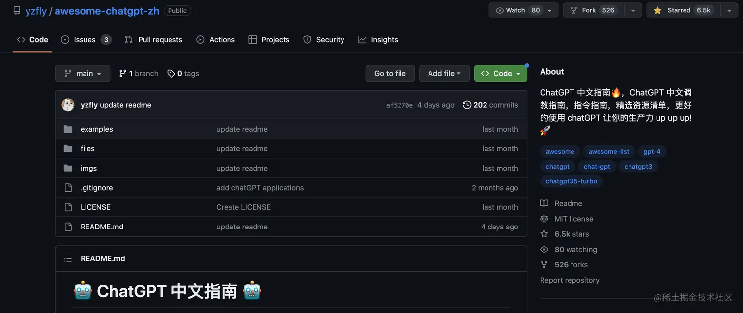743x313 pixels.
Task: Click the README.md header title
Action: [103, 258]
